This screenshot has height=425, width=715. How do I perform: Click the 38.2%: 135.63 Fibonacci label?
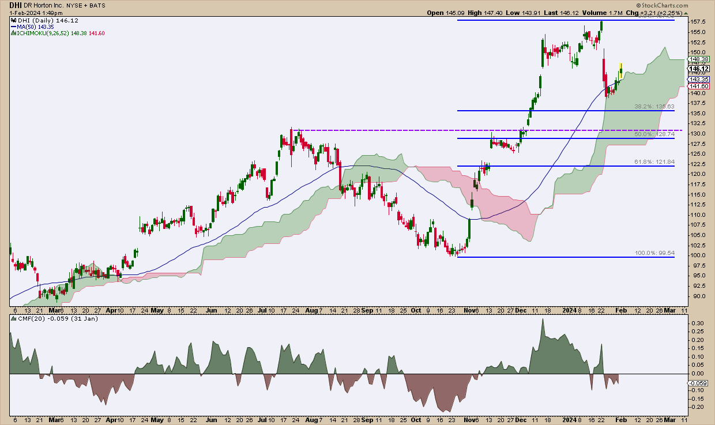coord(654,107)
